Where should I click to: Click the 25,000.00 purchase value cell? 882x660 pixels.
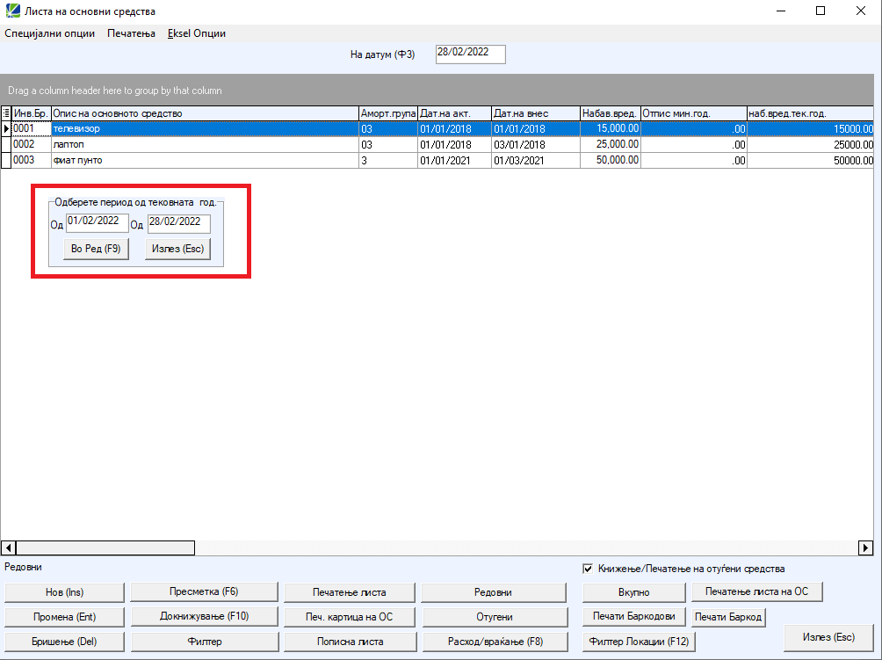coord(611,145)
